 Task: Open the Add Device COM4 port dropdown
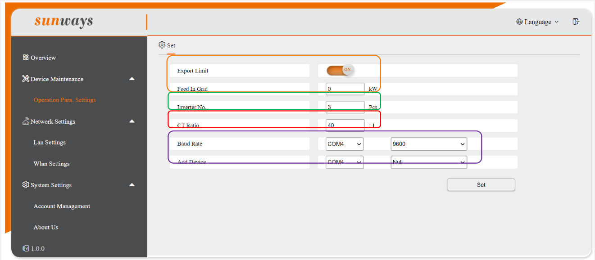pos(345,162)
